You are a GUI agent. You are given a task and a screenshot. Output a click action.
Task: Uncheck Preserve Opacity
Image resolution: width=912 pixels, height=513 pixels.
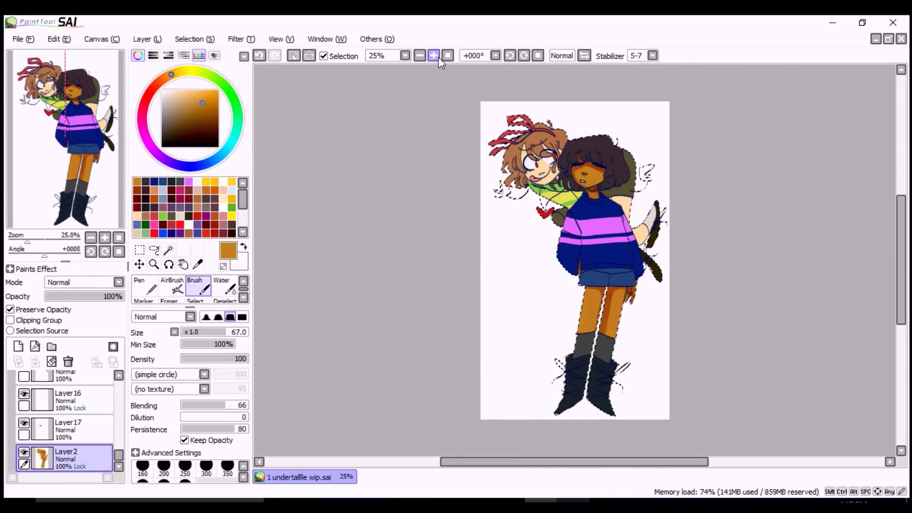10,309
